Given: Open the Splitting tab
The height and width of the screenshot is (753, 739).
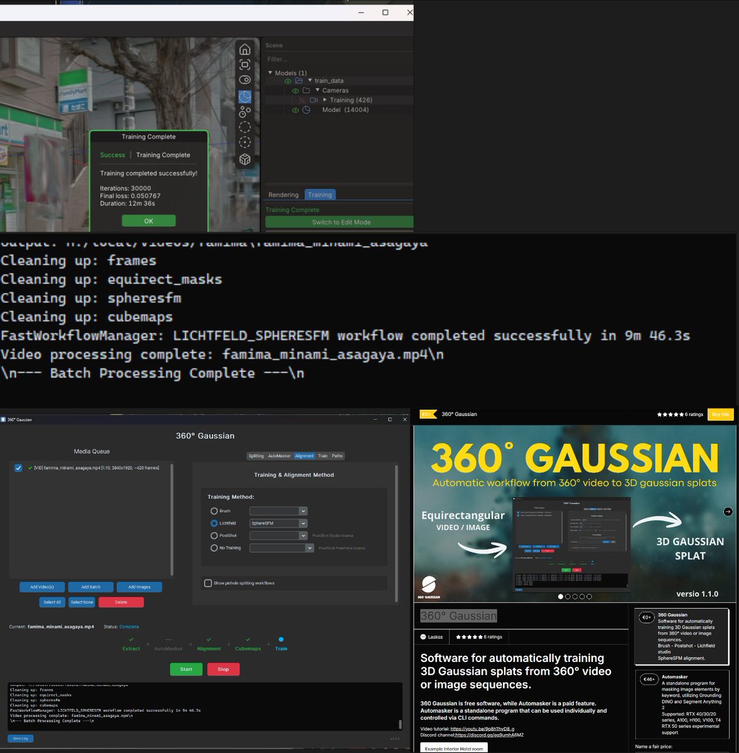Looking at the screenshot, I should click(256, 456).
